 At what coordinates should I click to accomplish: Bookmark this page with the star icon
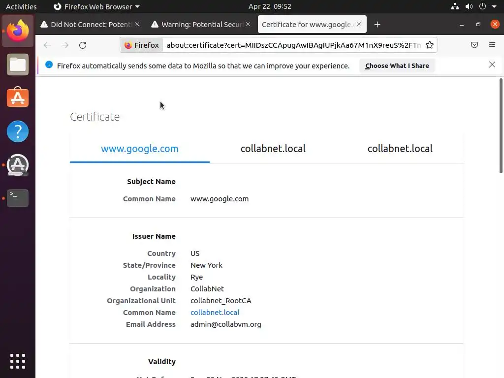click(x=430, y=45)
